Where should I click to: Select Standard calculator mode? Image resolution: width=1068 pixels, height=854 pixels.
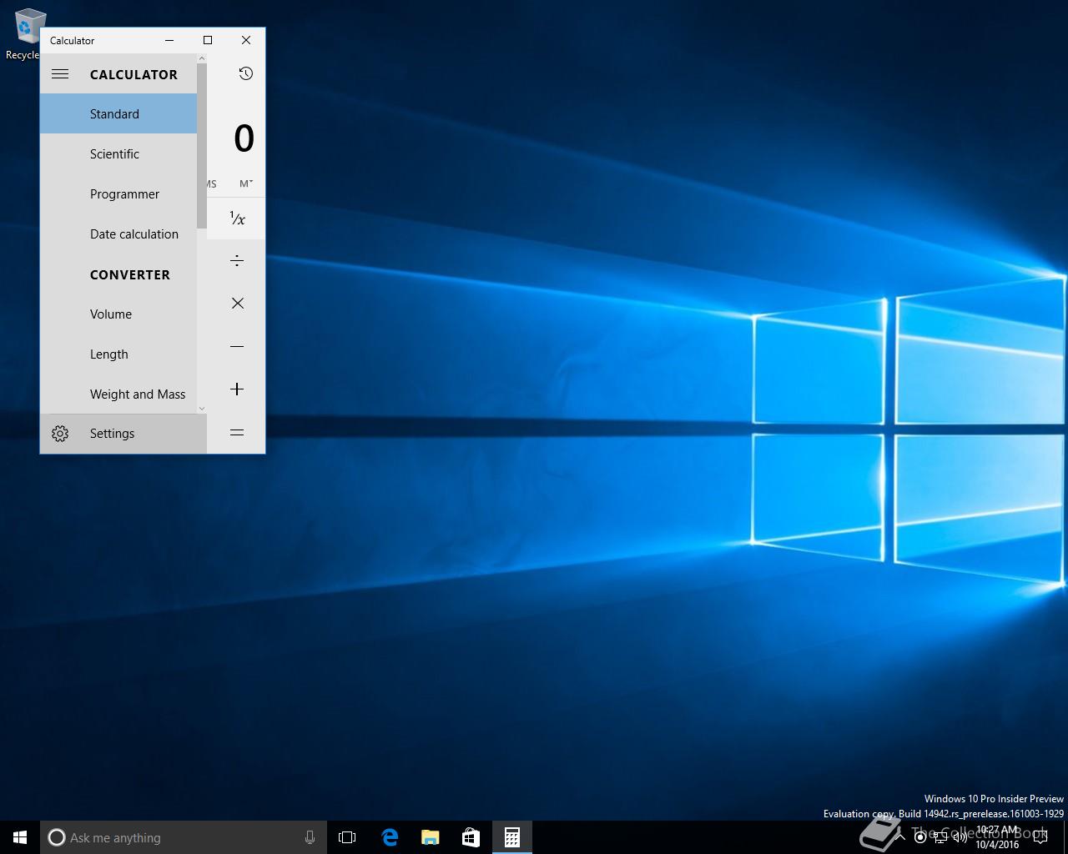[x=115, y=114]
